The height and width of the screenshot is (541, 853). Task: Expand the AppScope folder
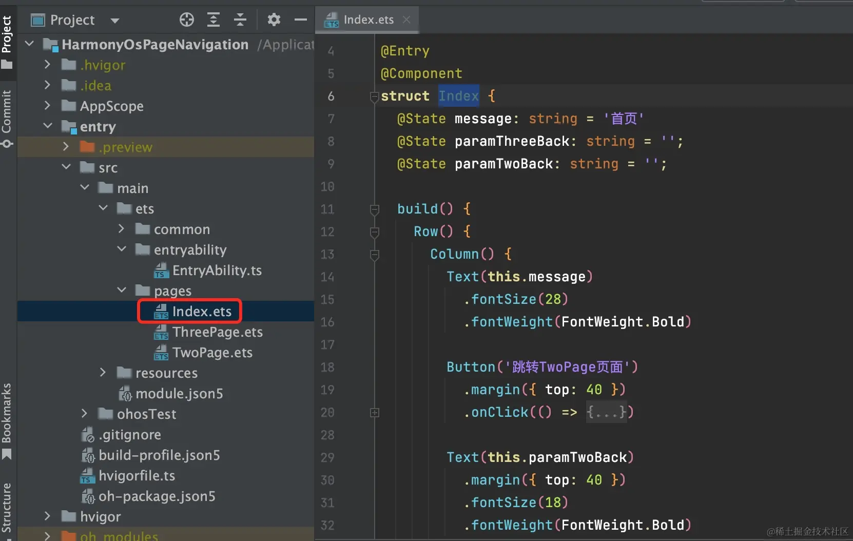[x=48, y=106]
